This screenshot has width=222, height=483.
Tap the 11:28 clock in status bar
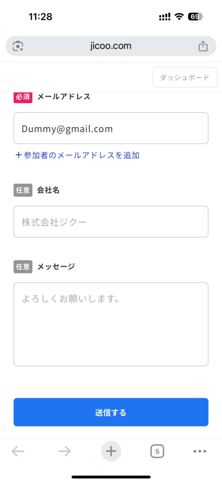tap(40, 17)
